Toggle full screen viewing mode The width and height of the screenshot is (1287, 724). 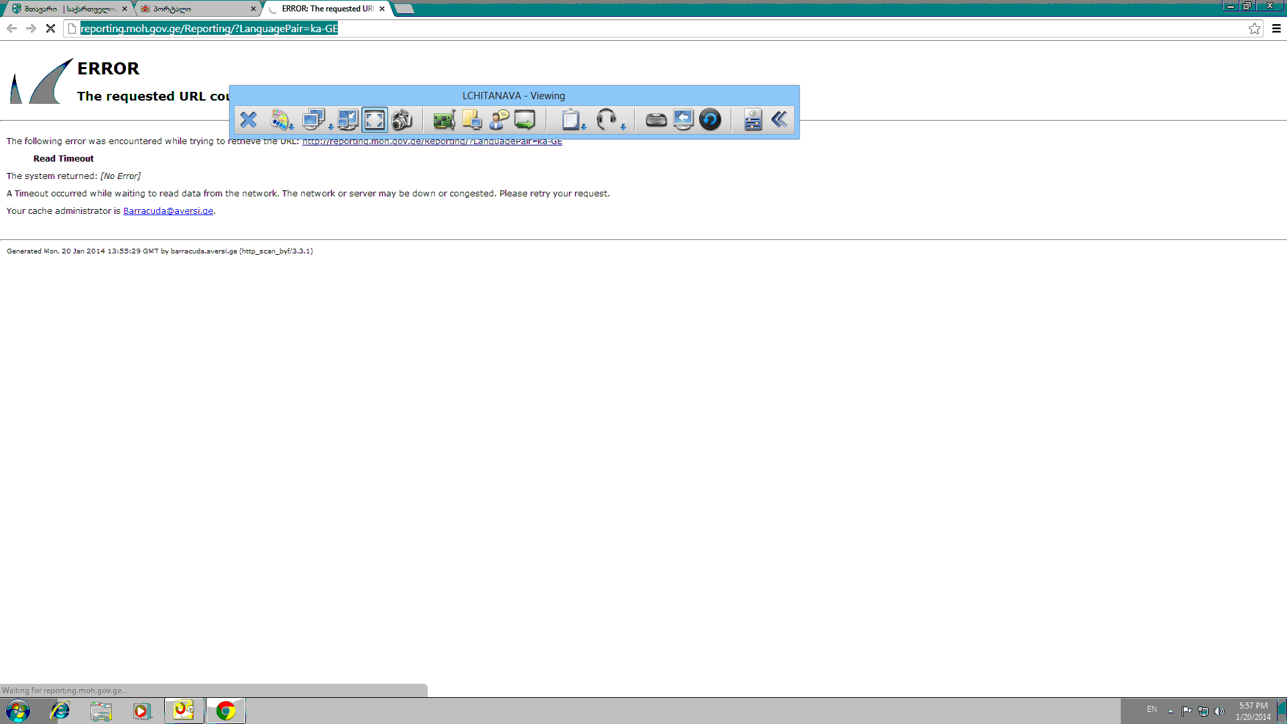(375, 120)
